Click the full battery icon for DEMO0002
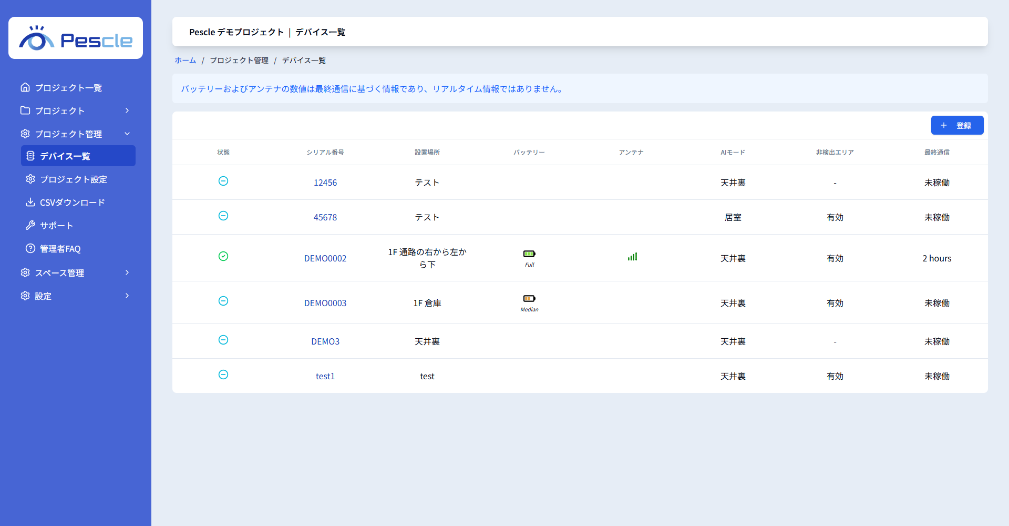Screen dimensions: 1009x526 tap(529, 254)
